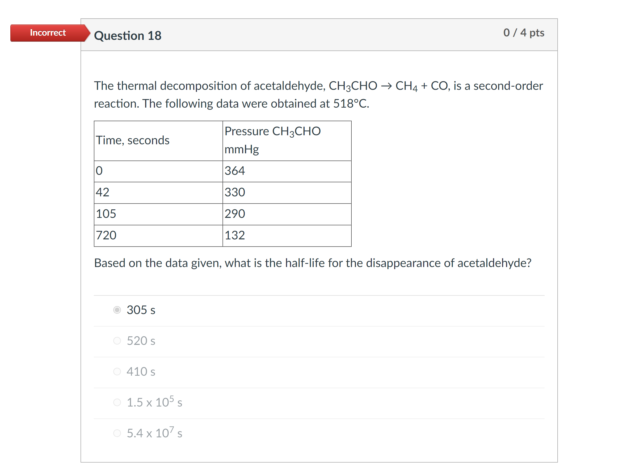The height and width of the screenshot is (470, 623).
Task: Click the Pressure CH3CHO mmHg header cell
Action: click(x=272, y=140)
